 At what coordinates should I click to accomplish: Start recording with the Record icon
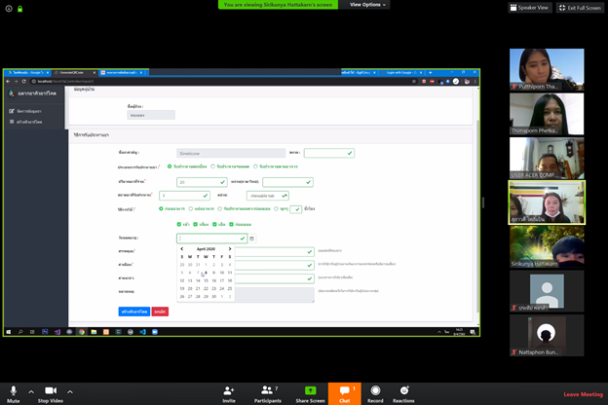(x=375, y=391)
